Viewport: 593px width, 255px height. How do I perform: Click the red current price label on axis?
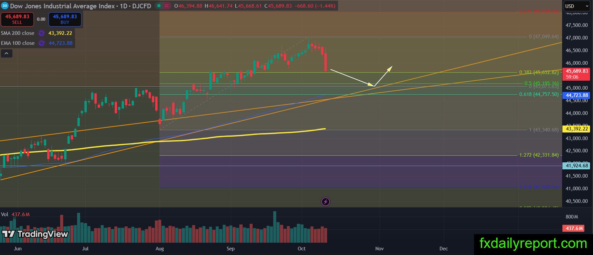577,74
